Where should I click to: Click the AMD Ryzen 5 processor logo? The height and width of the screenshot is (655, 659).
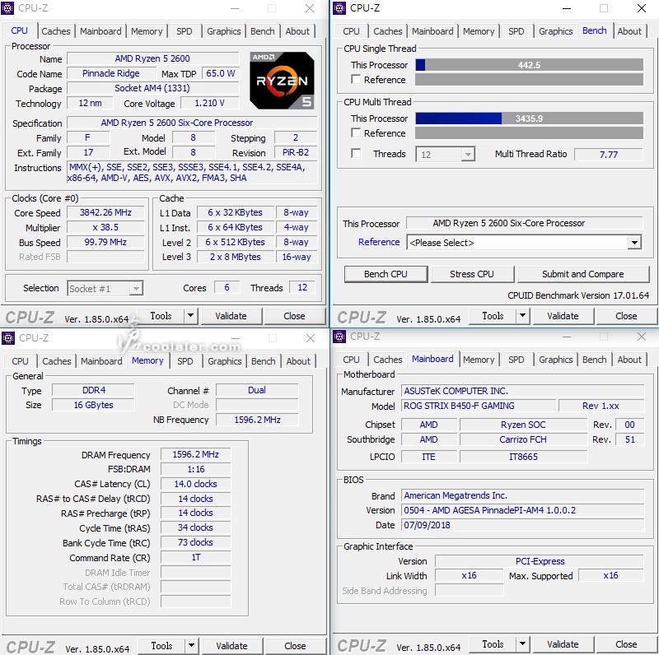pyautogui.click(x=282, y=81)
